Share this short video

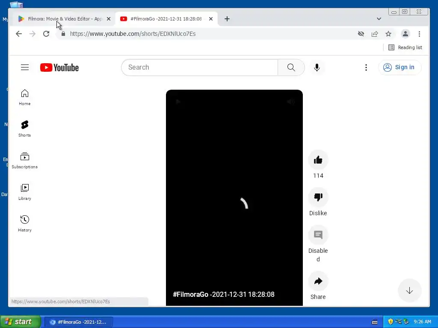tap(318, 281)
